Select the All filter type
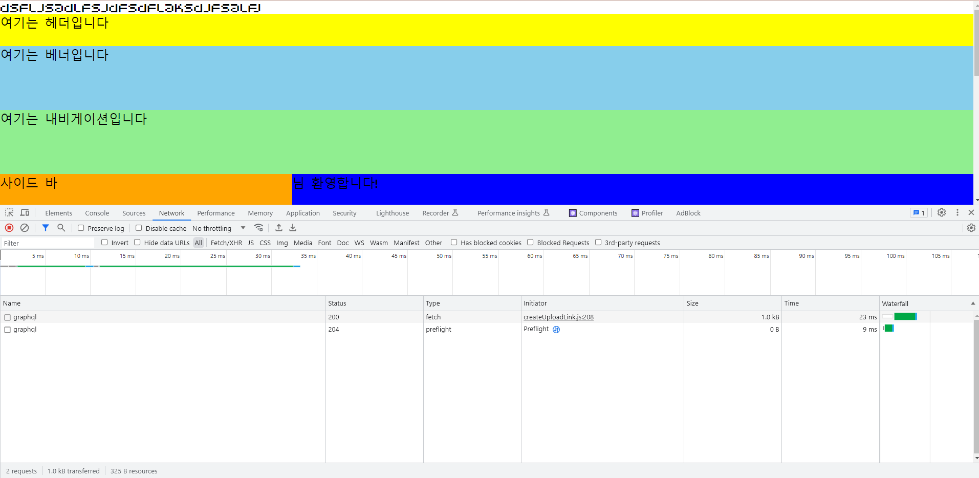Viewport: 979px width, 478px height. coord(199,243)
